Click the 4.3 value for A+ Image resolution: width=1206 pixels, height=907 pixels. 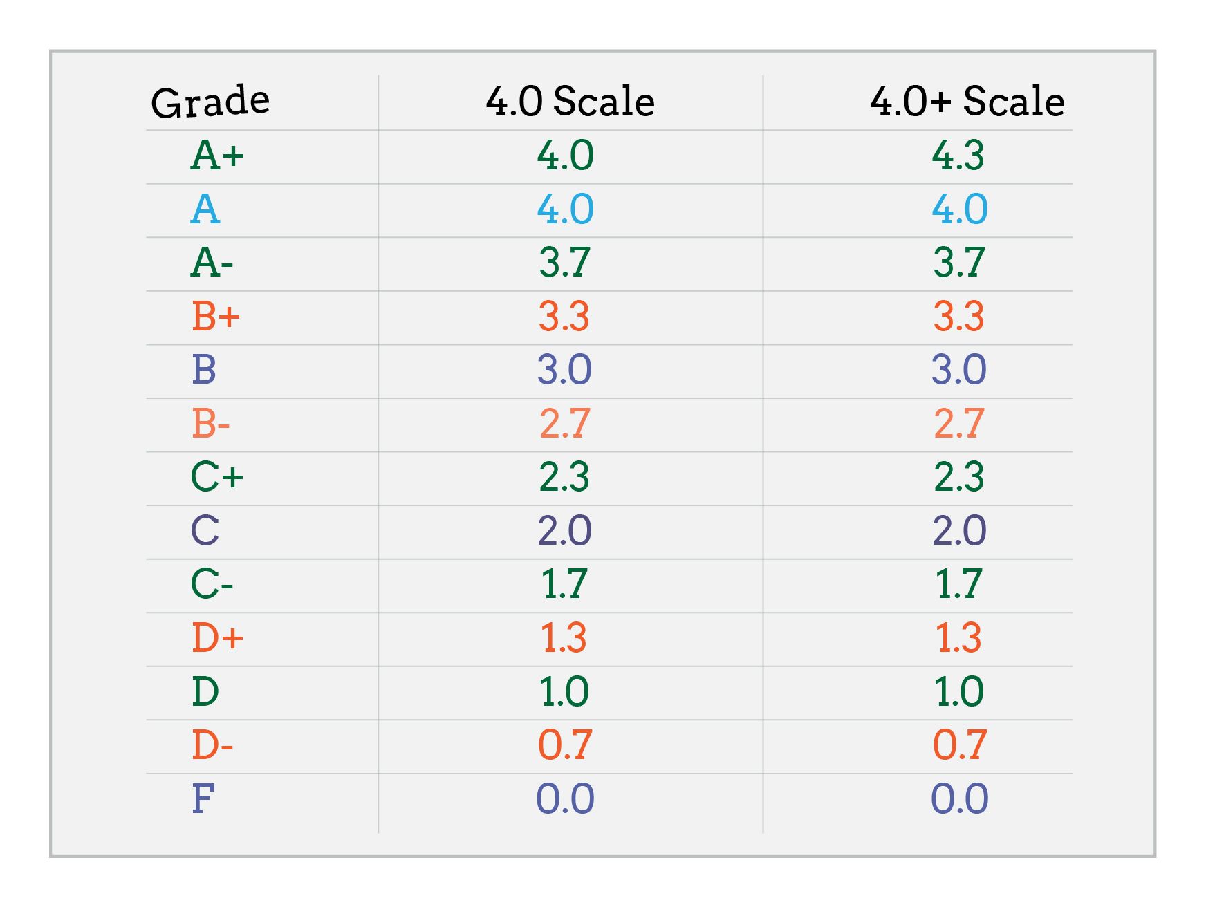coord(958,156)
